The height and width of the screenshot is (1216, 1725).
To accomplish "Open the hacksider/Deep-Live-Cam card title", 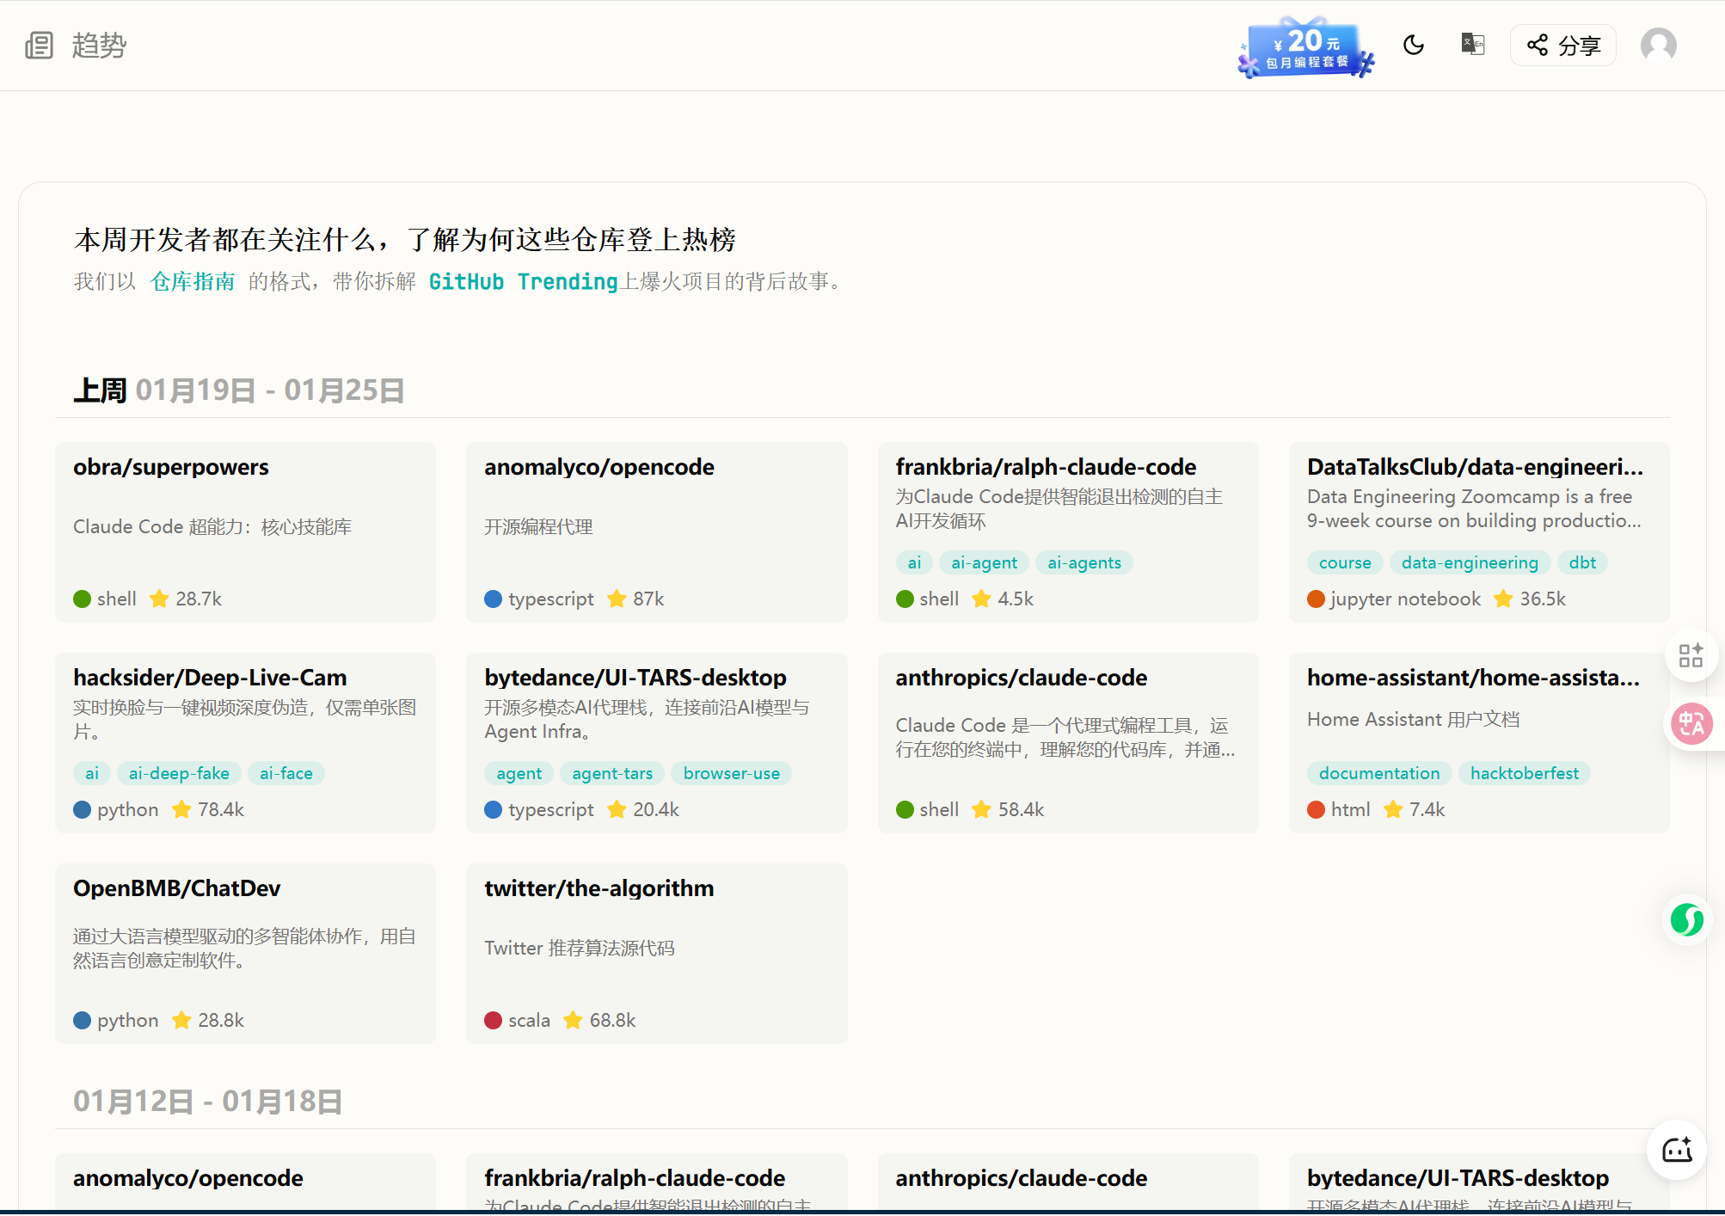I will pos(209,678).
